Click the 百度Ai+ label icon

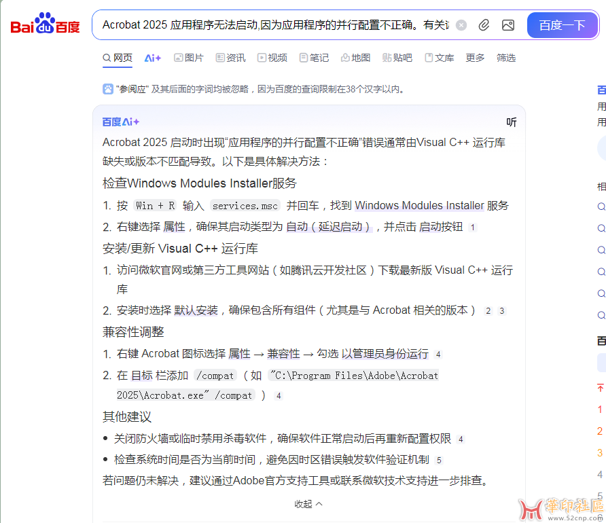pos(120,122)
